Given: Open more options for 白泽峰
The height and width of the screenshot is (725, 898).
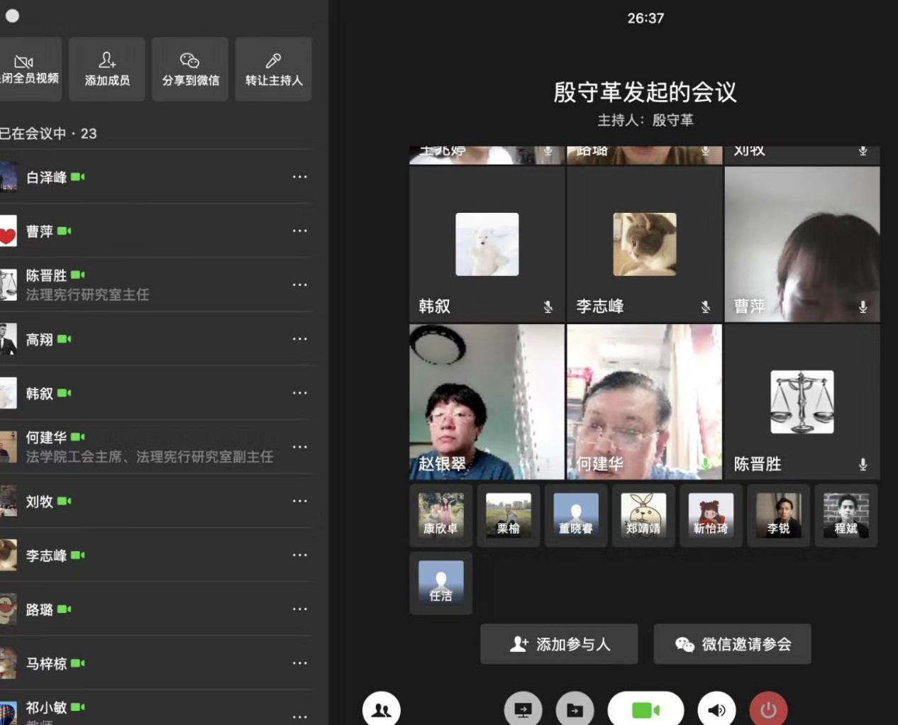Looking at the screenshot, I should point(300,177).
